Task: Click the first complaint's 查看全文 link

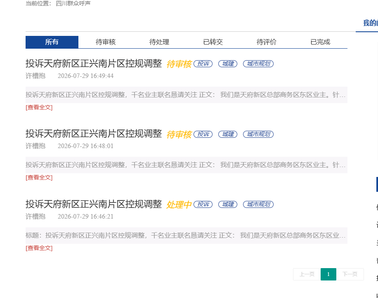Action: (39, 107)
